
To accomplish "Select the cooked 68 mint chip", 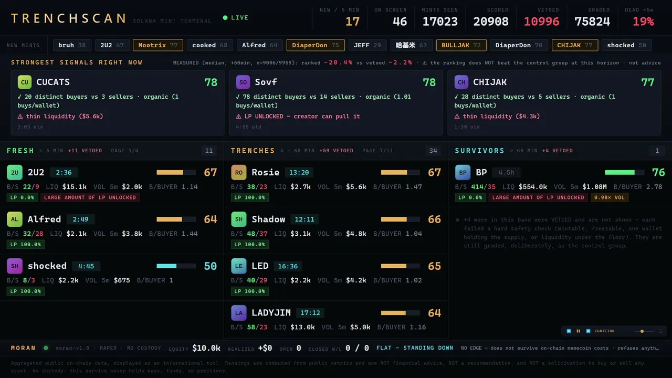I will pyautogui.click(x=210, y=45).
